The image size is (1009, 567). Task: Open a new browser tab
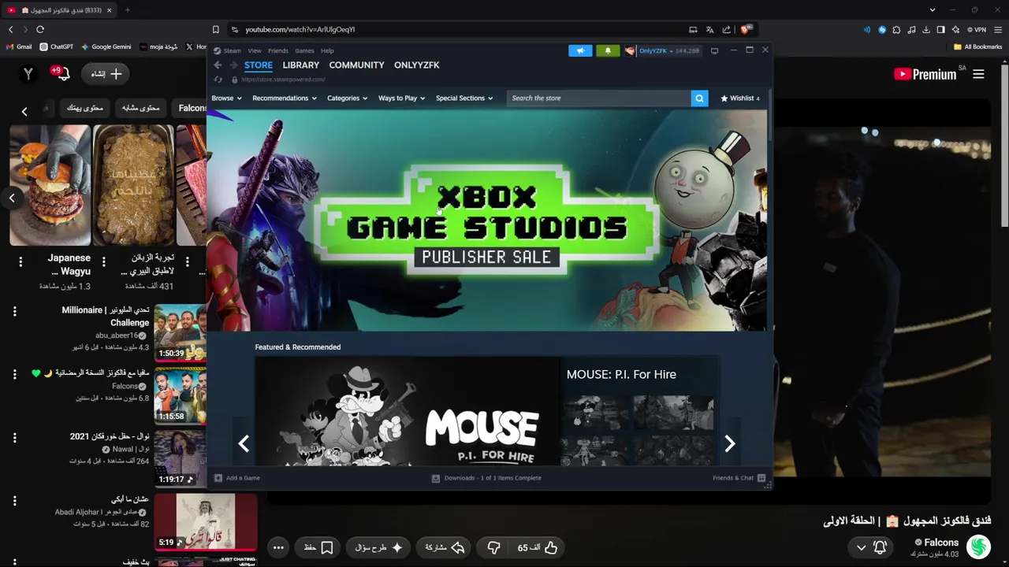point(128,10)
